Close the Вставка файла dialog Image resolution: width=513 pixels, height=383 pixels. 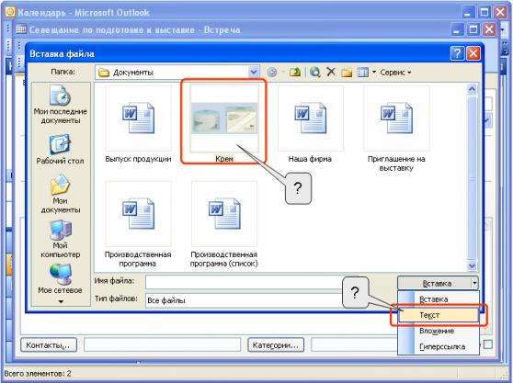[473, 53]
